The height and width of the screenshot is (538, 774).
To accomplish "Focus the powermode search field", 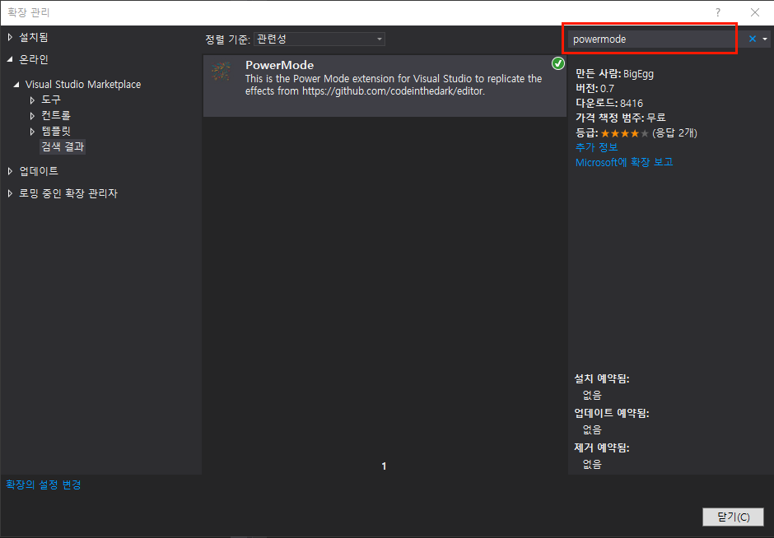I will tap(651, 39).
